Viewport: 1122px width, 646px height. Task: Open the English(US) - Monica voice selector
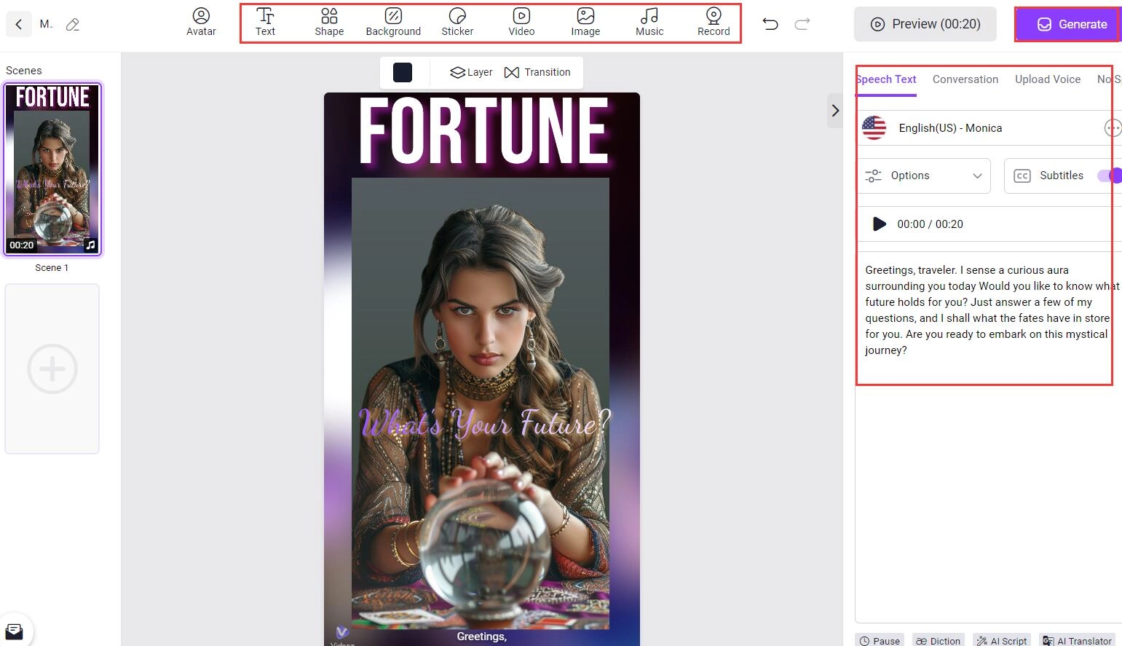[950, 128]
